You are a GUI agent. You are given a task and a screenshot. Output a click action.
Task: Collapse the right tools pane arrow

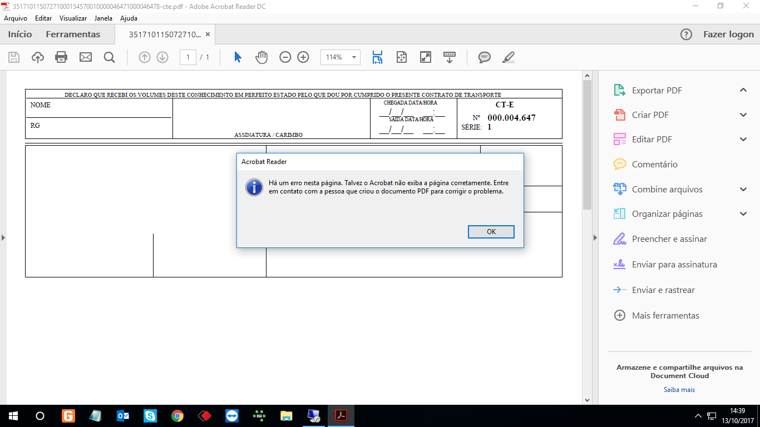pyautogui.click(x=595, y=237)
